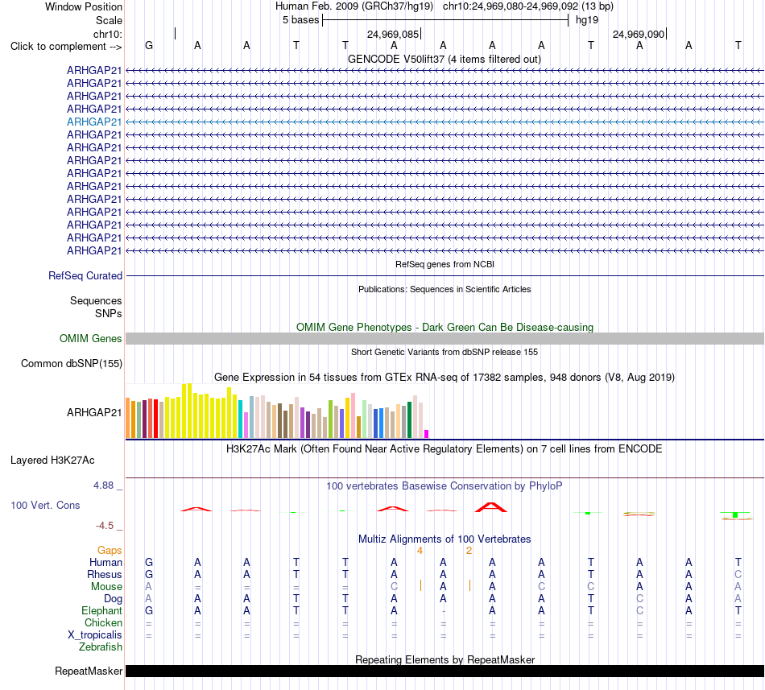Click the GTEx tissue expression bar chart
765x690 pixels.
tap(277, 411)
